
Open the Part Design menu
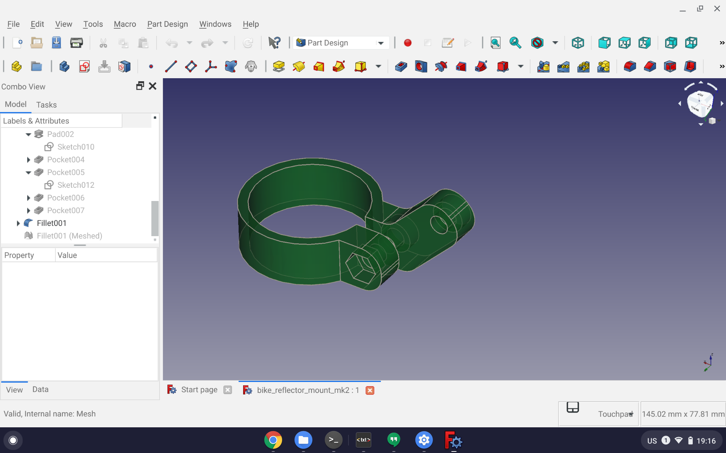(168, 24)
